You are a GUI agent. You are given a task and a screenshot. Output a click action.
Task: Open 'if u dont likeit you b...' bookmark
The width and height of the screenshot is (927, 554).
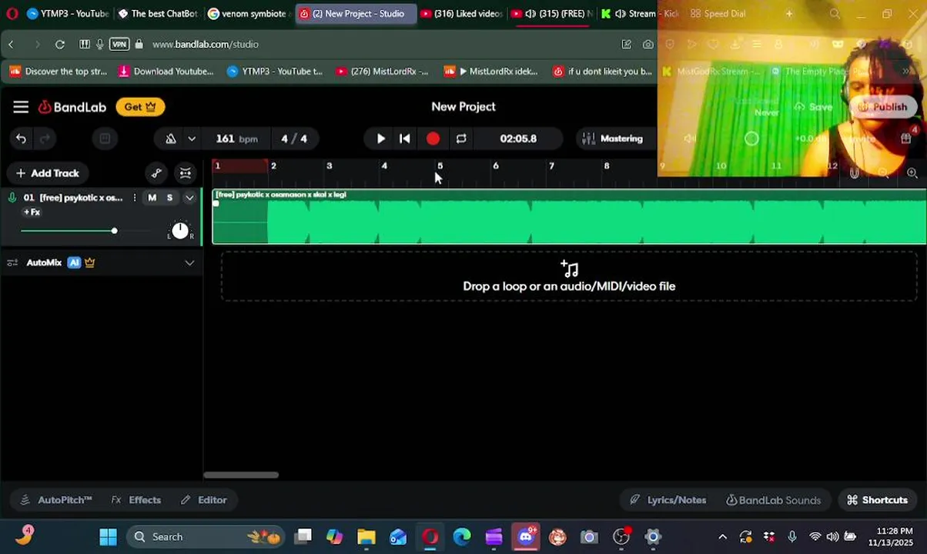(x=602, y=72)
